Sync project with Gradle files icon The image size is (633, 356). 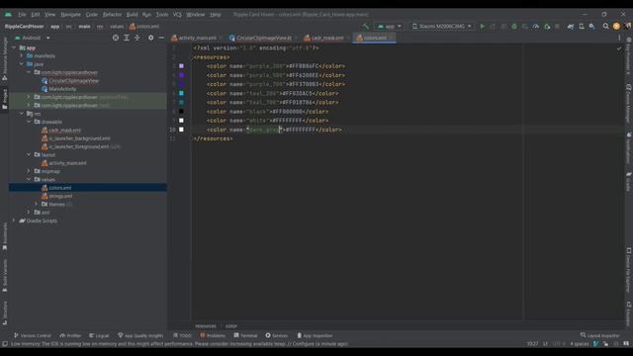point(571,27)
